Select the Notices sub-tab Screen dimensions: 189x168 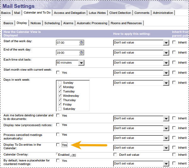[36, 23]
